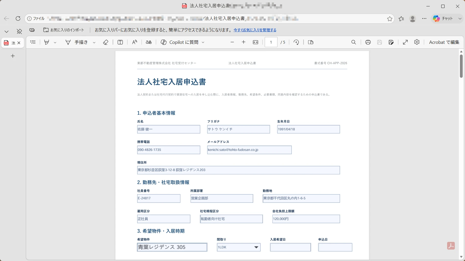Click the empty 入居希望日 field
This screenshot has height=261, width=465.
(290, 247)
